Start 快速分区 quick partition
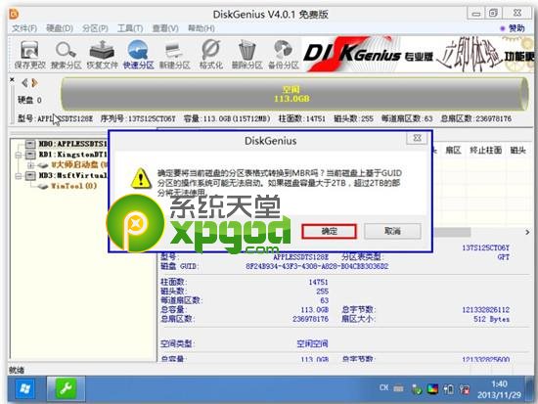 (x=138, y=55)
